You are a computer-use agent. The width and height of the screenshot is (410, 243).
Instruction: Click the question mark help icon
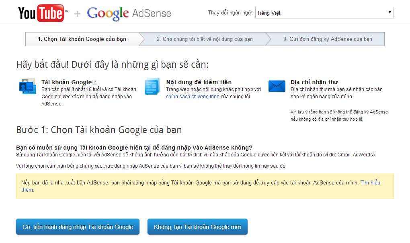[x=95, y=82]
